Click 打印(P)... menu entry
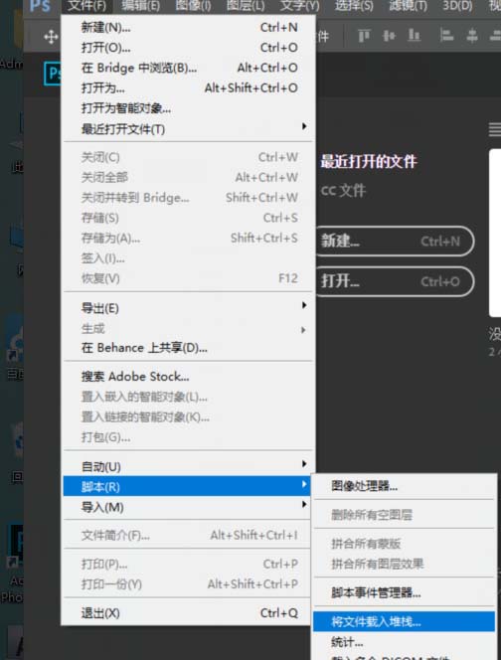Viewport: 501px width, 660px height. click(x=187, y=564)
